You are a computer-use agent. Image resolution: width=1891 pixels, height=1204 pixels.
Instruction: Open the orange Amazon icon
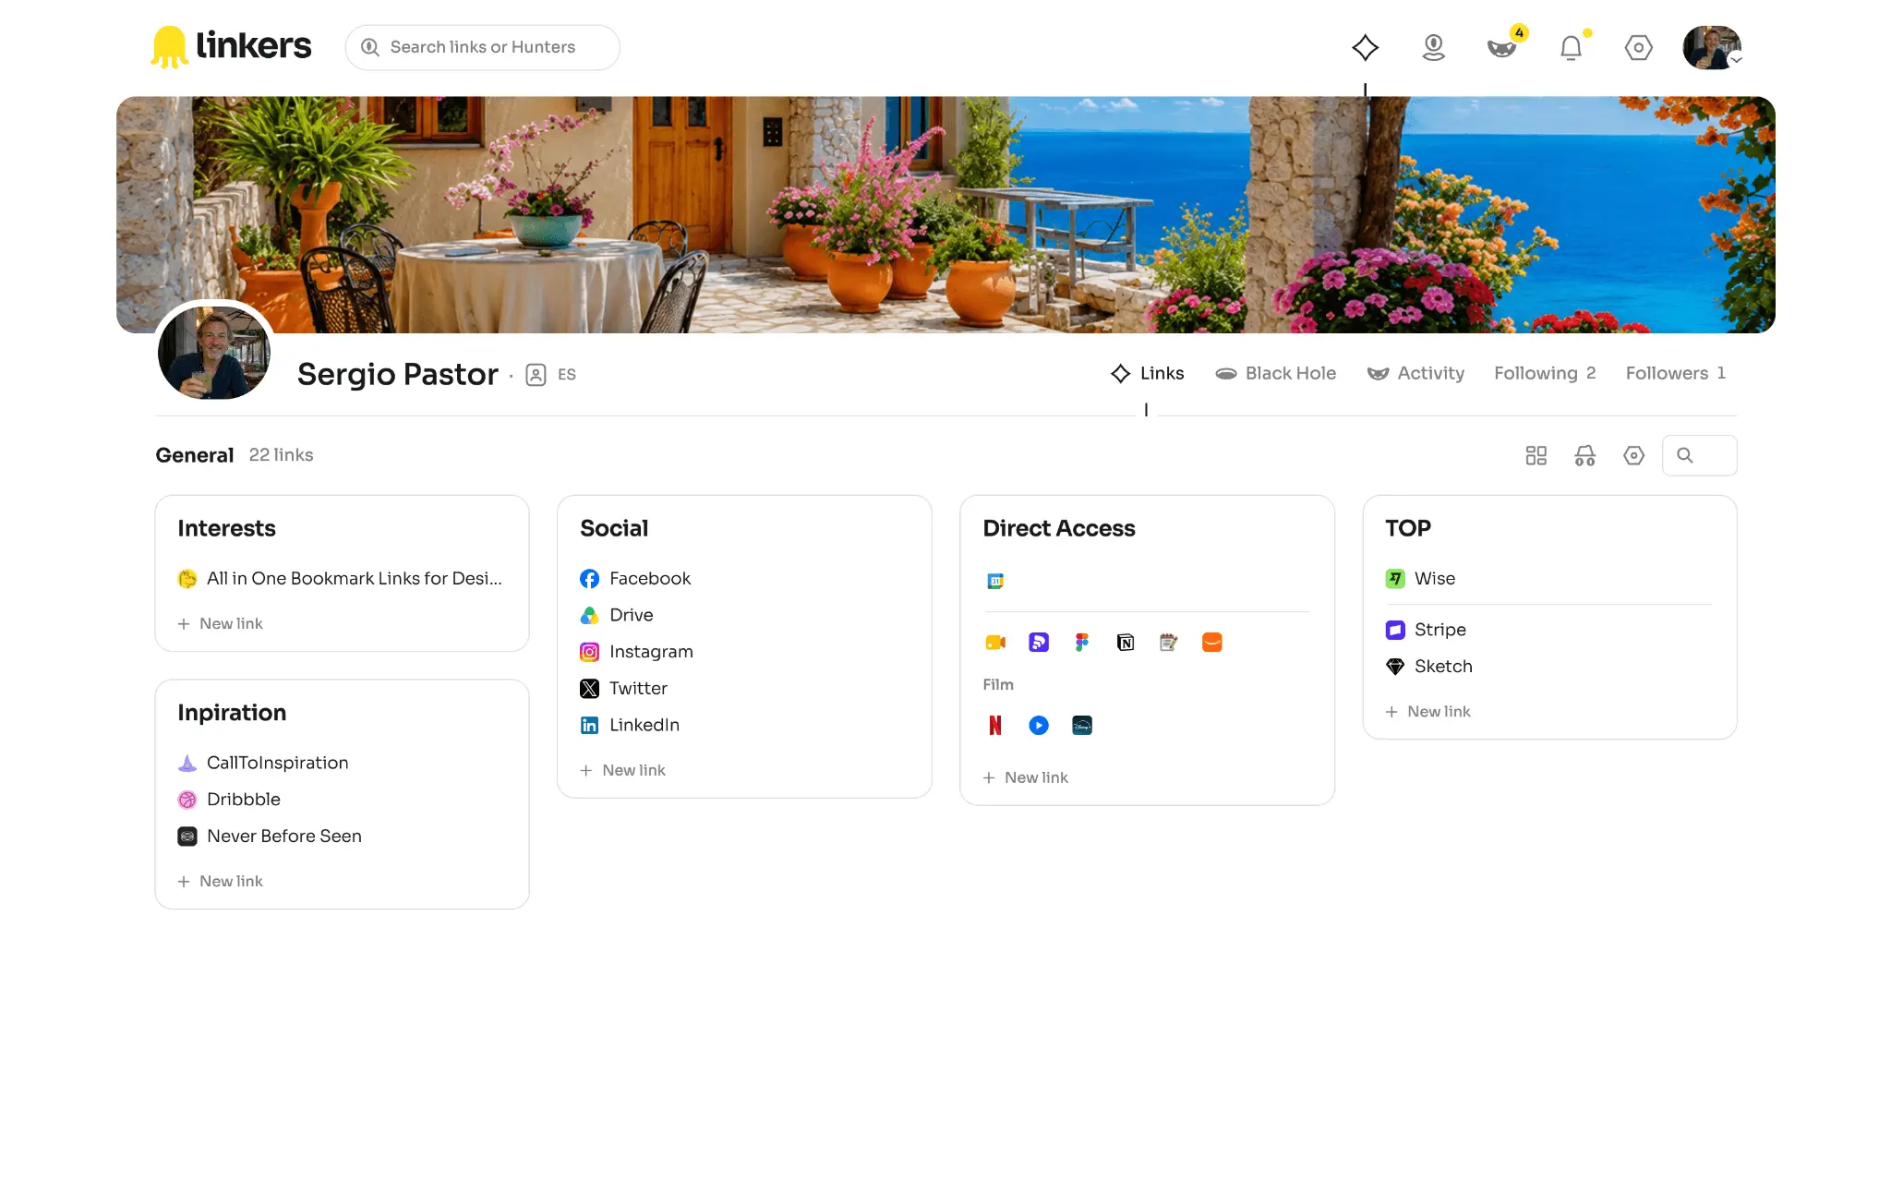pyautogui.click(x=1212, y=642)
